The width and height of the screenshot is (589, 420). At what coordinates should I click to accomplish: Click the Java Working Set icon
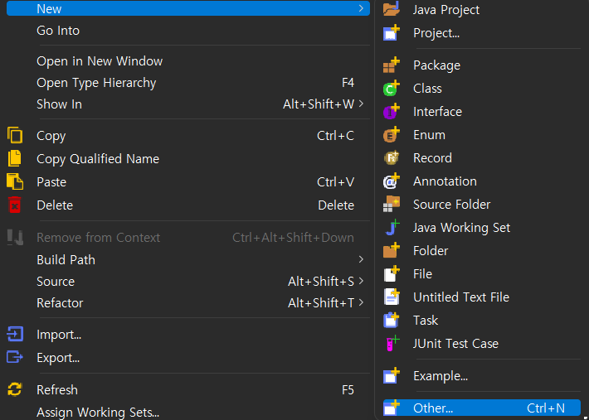pos(391,228)
